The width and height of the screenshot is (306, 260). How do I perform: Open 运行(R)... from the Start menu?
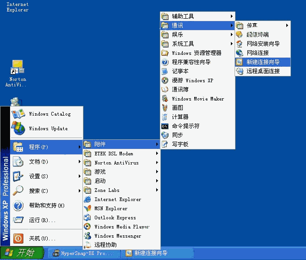click(46, 220)
